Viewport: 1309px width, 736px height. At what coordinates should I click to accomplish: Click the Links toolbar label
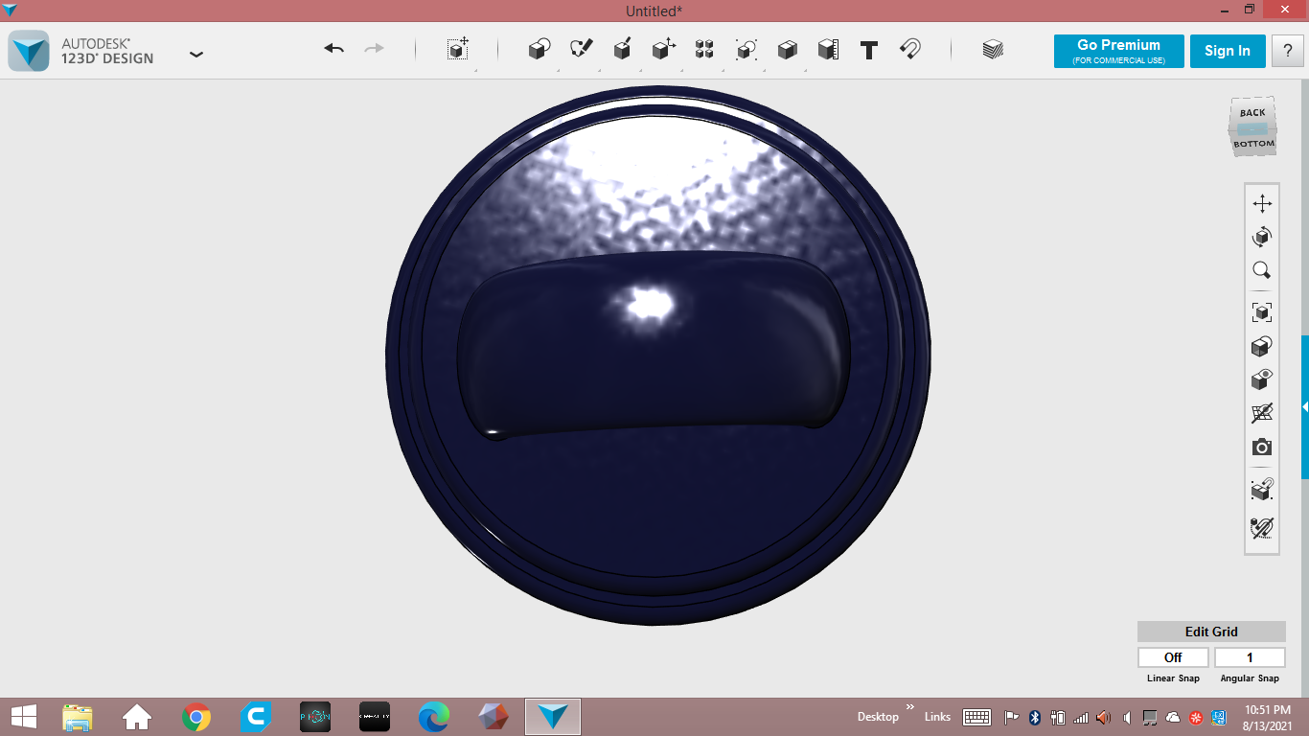(x=937, y=717)
